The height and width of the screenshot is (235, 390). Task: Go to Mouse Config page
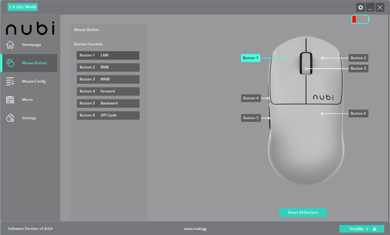tap(34, 82)
